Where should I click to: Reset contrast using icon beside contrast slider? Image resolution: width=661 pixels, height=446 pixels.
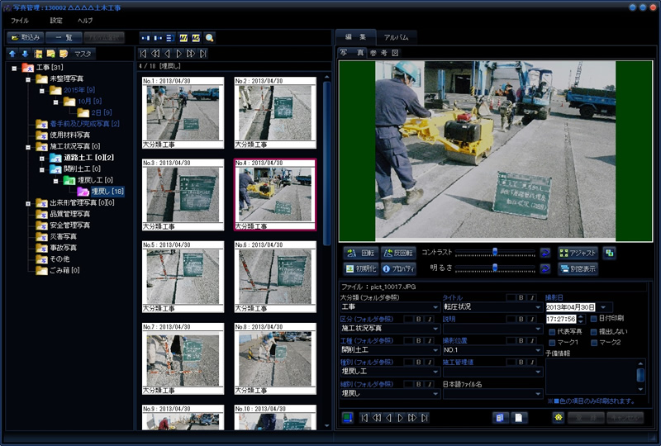[x=545, y=253]
